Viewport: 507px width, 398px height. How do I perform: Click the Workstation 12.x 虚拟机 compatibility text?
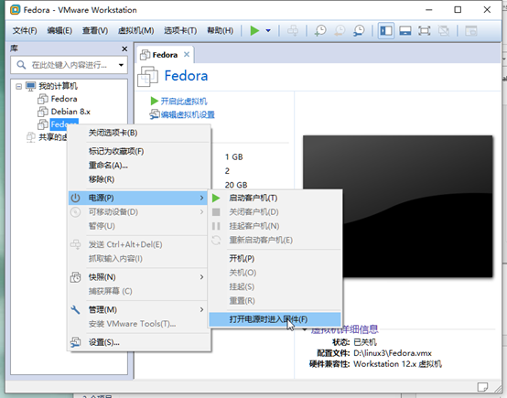(397, 364)
